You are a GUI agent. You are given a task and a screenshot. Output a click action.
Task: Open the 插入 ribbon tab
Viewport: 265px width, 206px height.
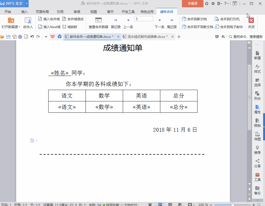point(24,12)
